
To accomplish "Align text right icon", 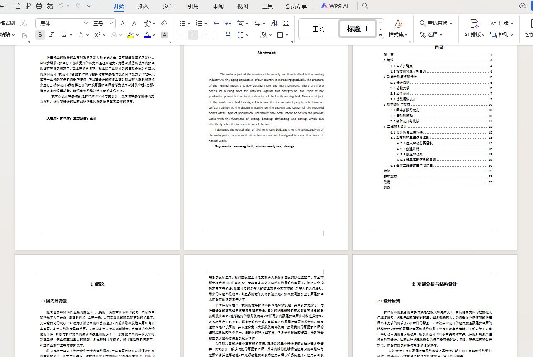I will (x=204, y=35).
